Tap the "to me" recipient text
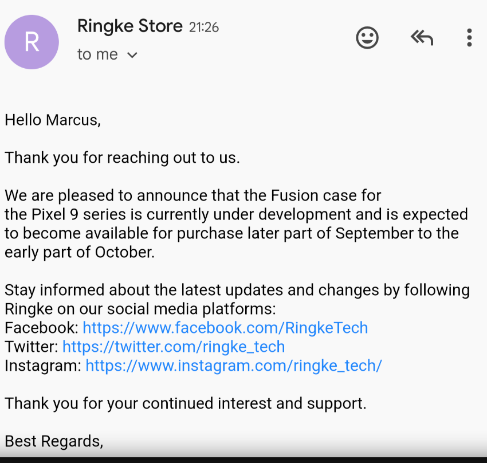The height and width of the screenshot is (463, 487). pos(97,54)
